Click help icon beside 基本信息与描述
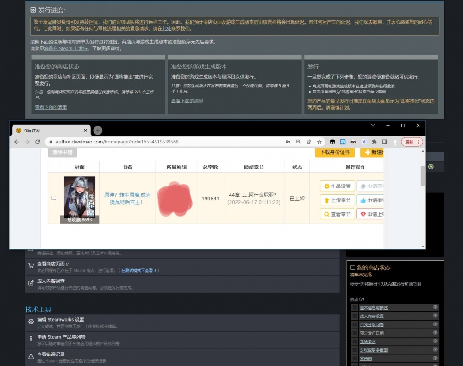This screenshot has width=463, height=366. 435,307
